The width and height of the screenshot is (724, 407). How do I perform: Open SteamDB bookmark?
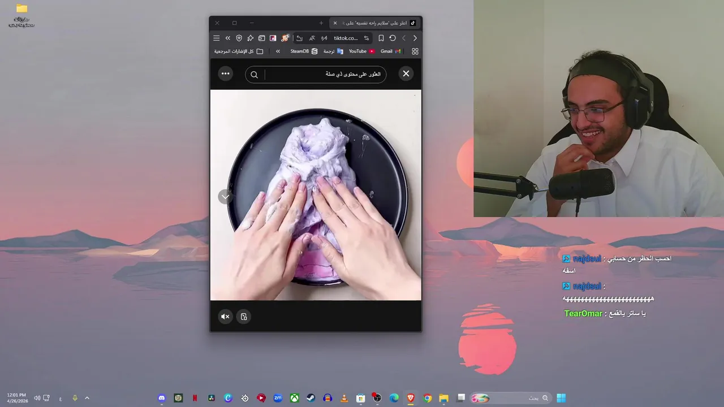[304, 51]
